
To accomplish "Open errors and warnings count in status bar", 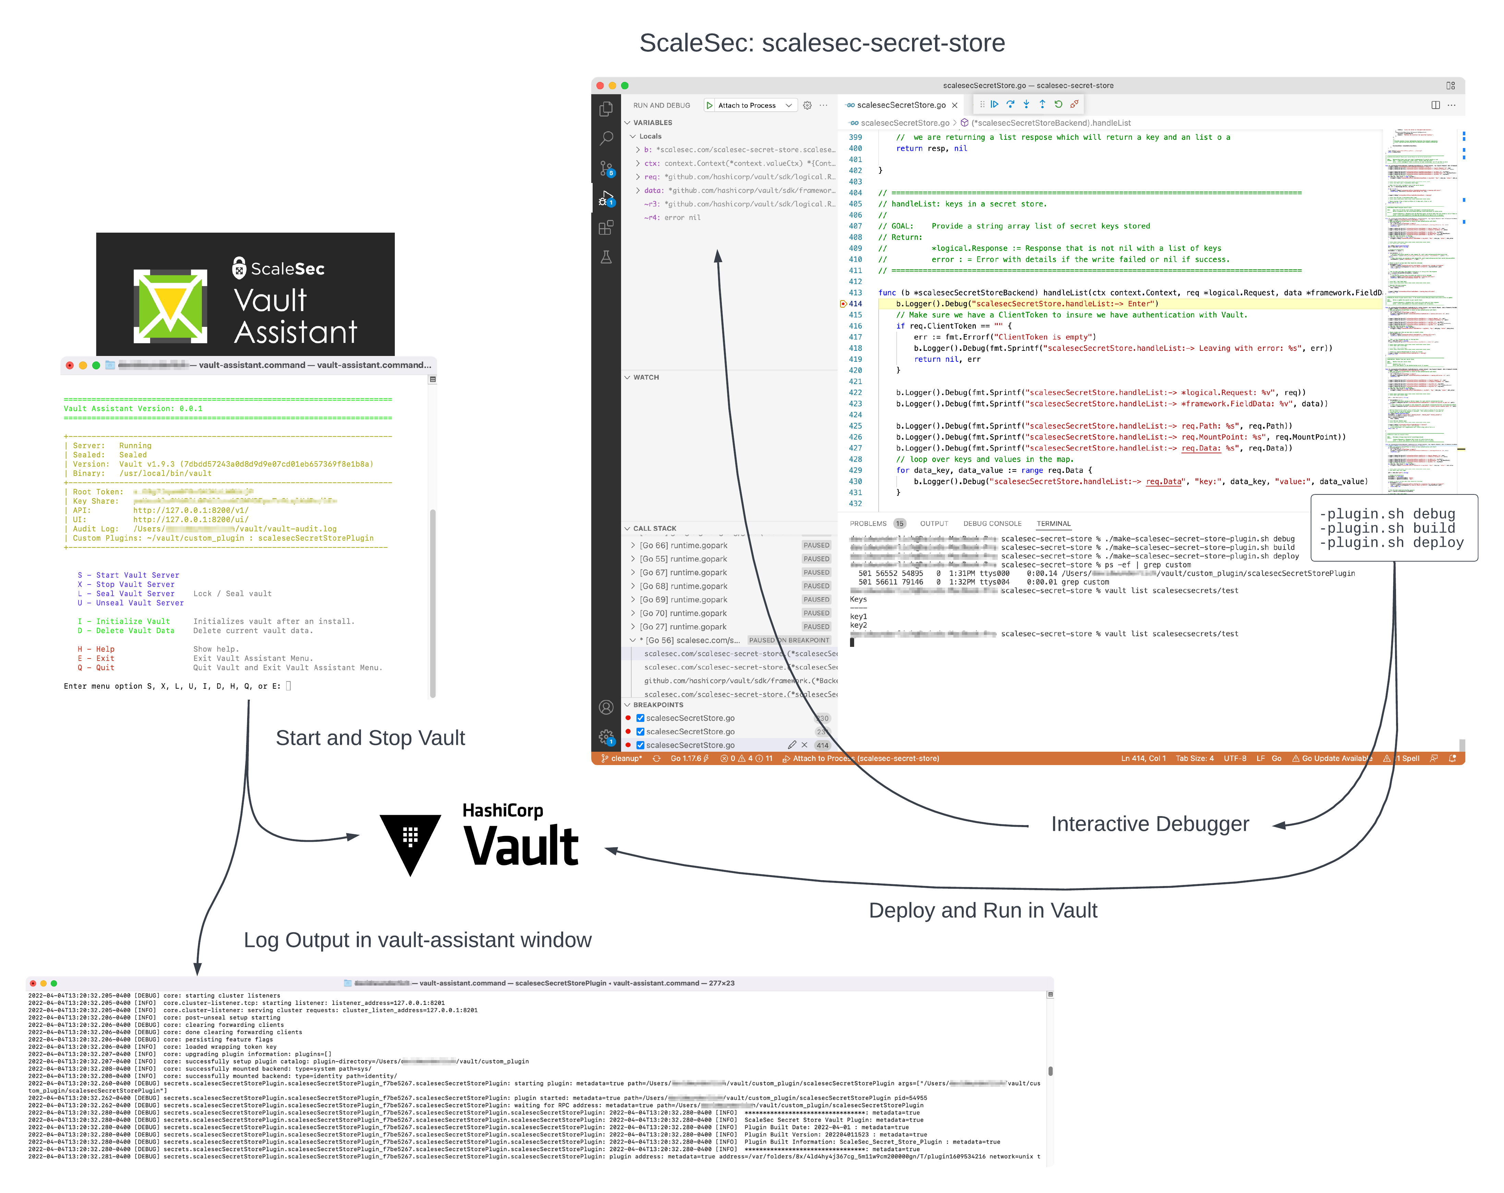I will pyautogui.click(x=747, y=759).
